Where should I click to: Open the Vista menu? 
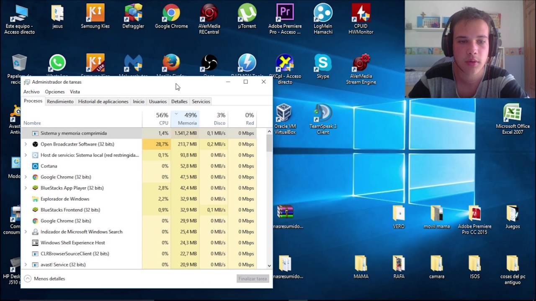pyautogui.click(x=75, y=92)
